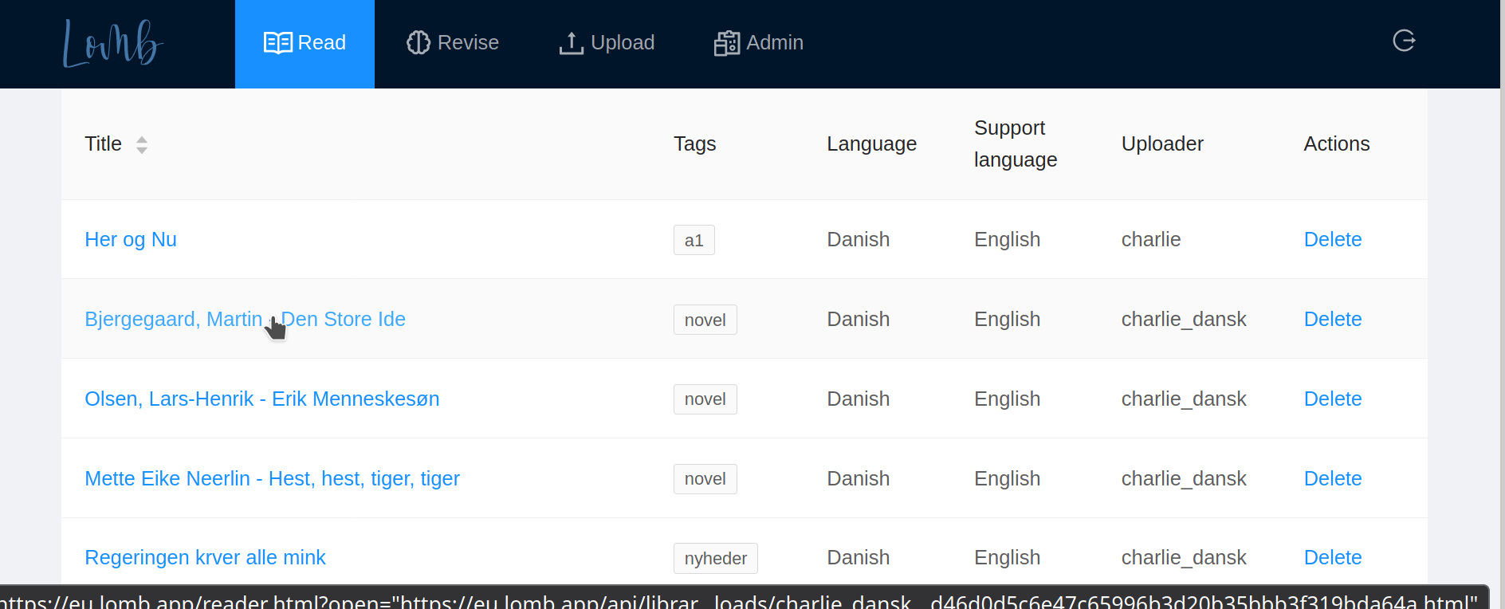Click the a1 tag

coord(694,240)
